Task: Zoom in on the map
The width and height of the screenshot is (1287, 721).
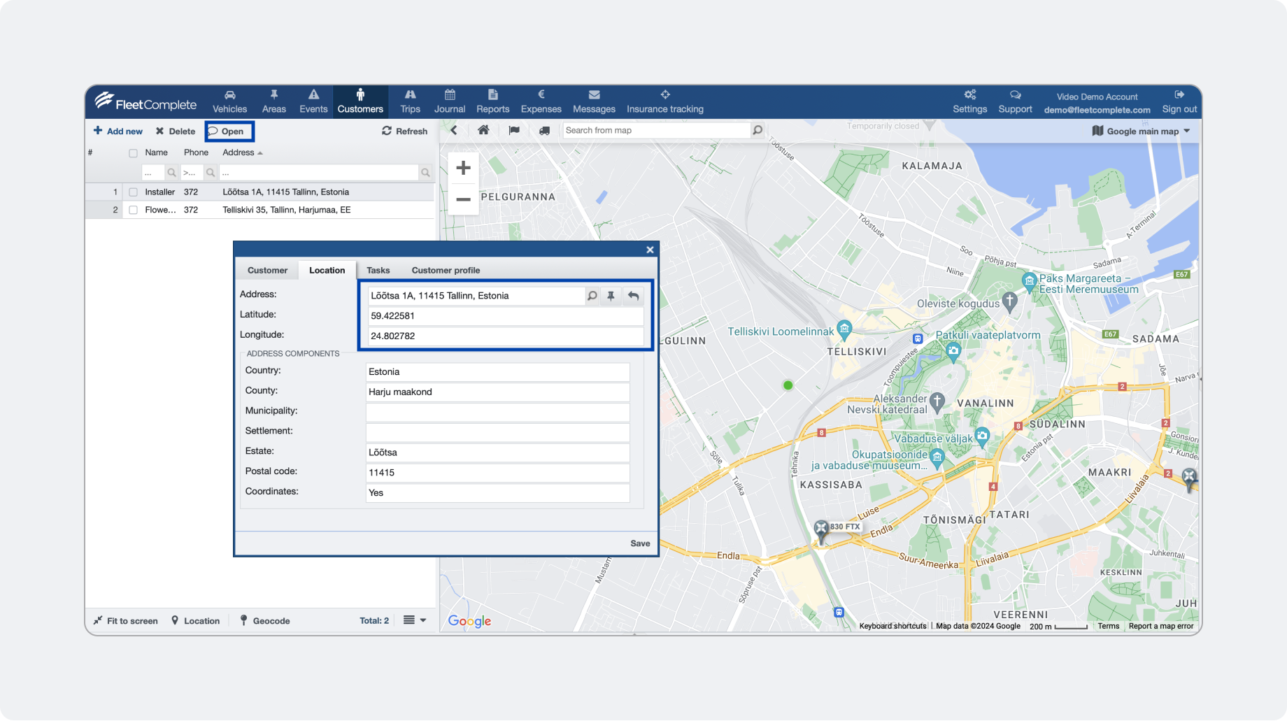Action: coord(463,168)
